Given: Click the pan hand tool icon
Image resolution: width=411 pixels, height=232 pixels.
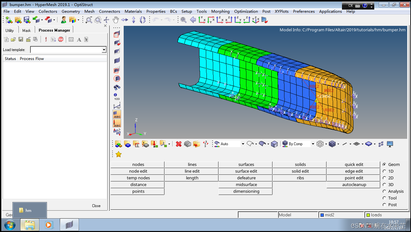Looking at the screenshot, I should coord(115,20).
